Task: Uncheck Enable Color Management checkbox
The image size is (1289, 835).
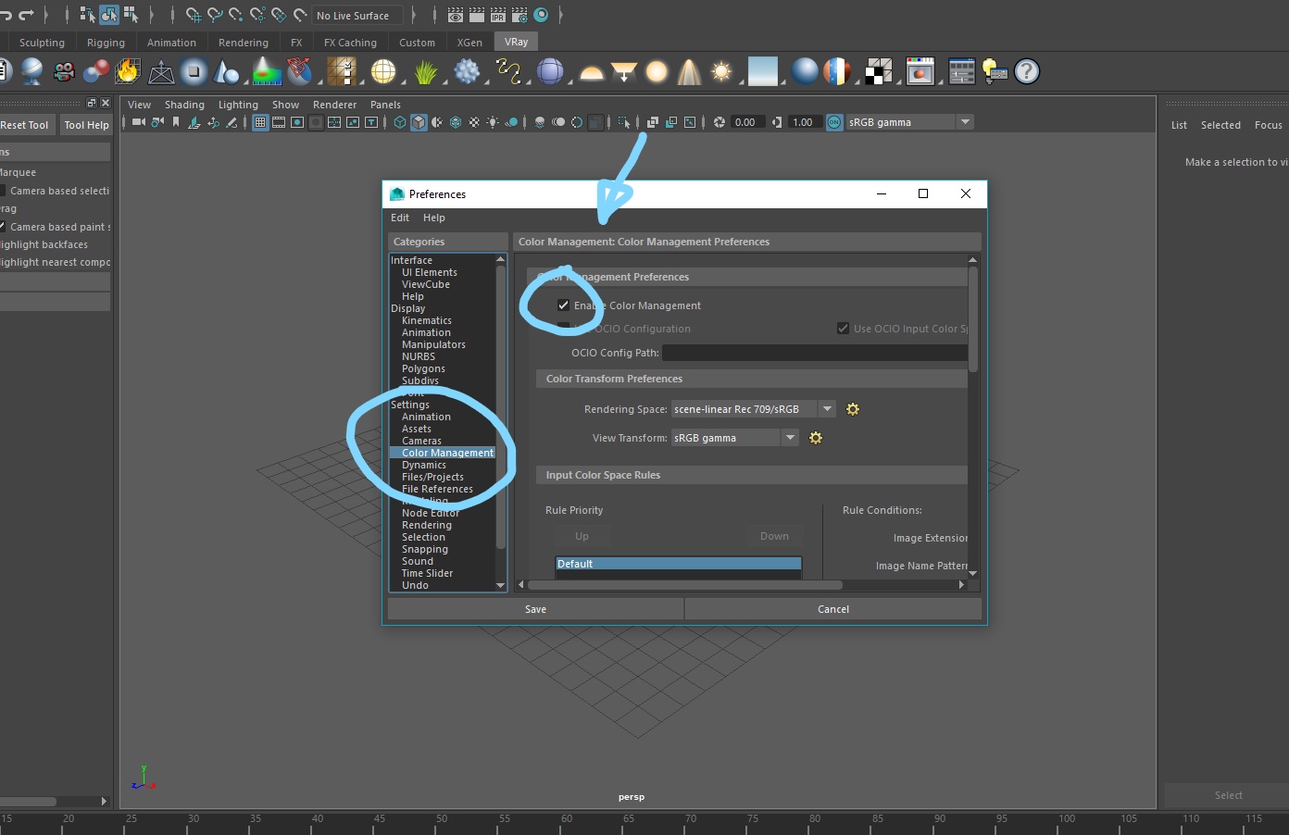Action: [x=563, y=305]
